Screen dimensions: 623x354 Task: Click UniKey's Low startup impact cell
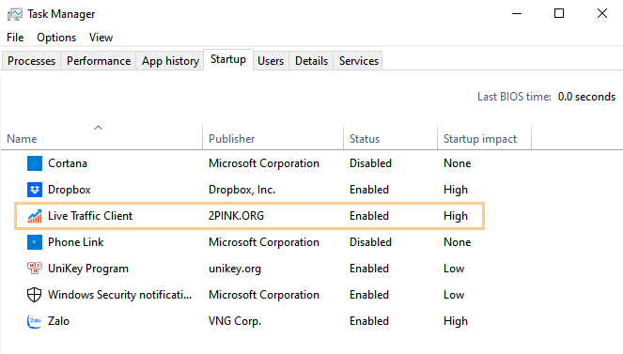pyautogui.click(x=454, y=269)
